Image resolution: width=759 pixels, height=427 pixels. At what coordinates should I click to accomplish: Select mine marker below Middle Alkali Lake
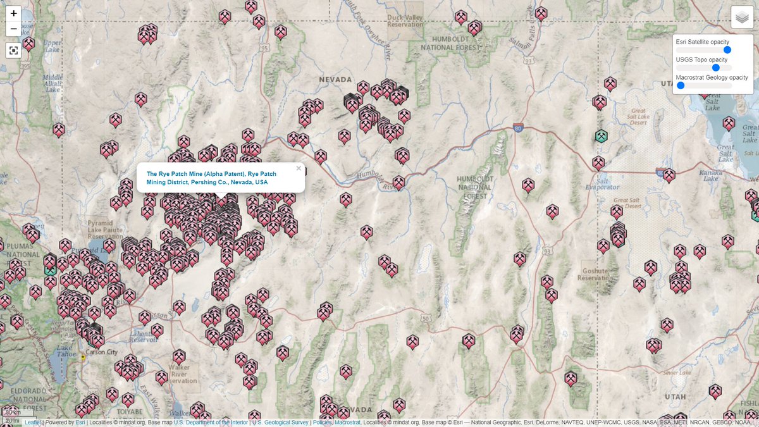(59, 130)
